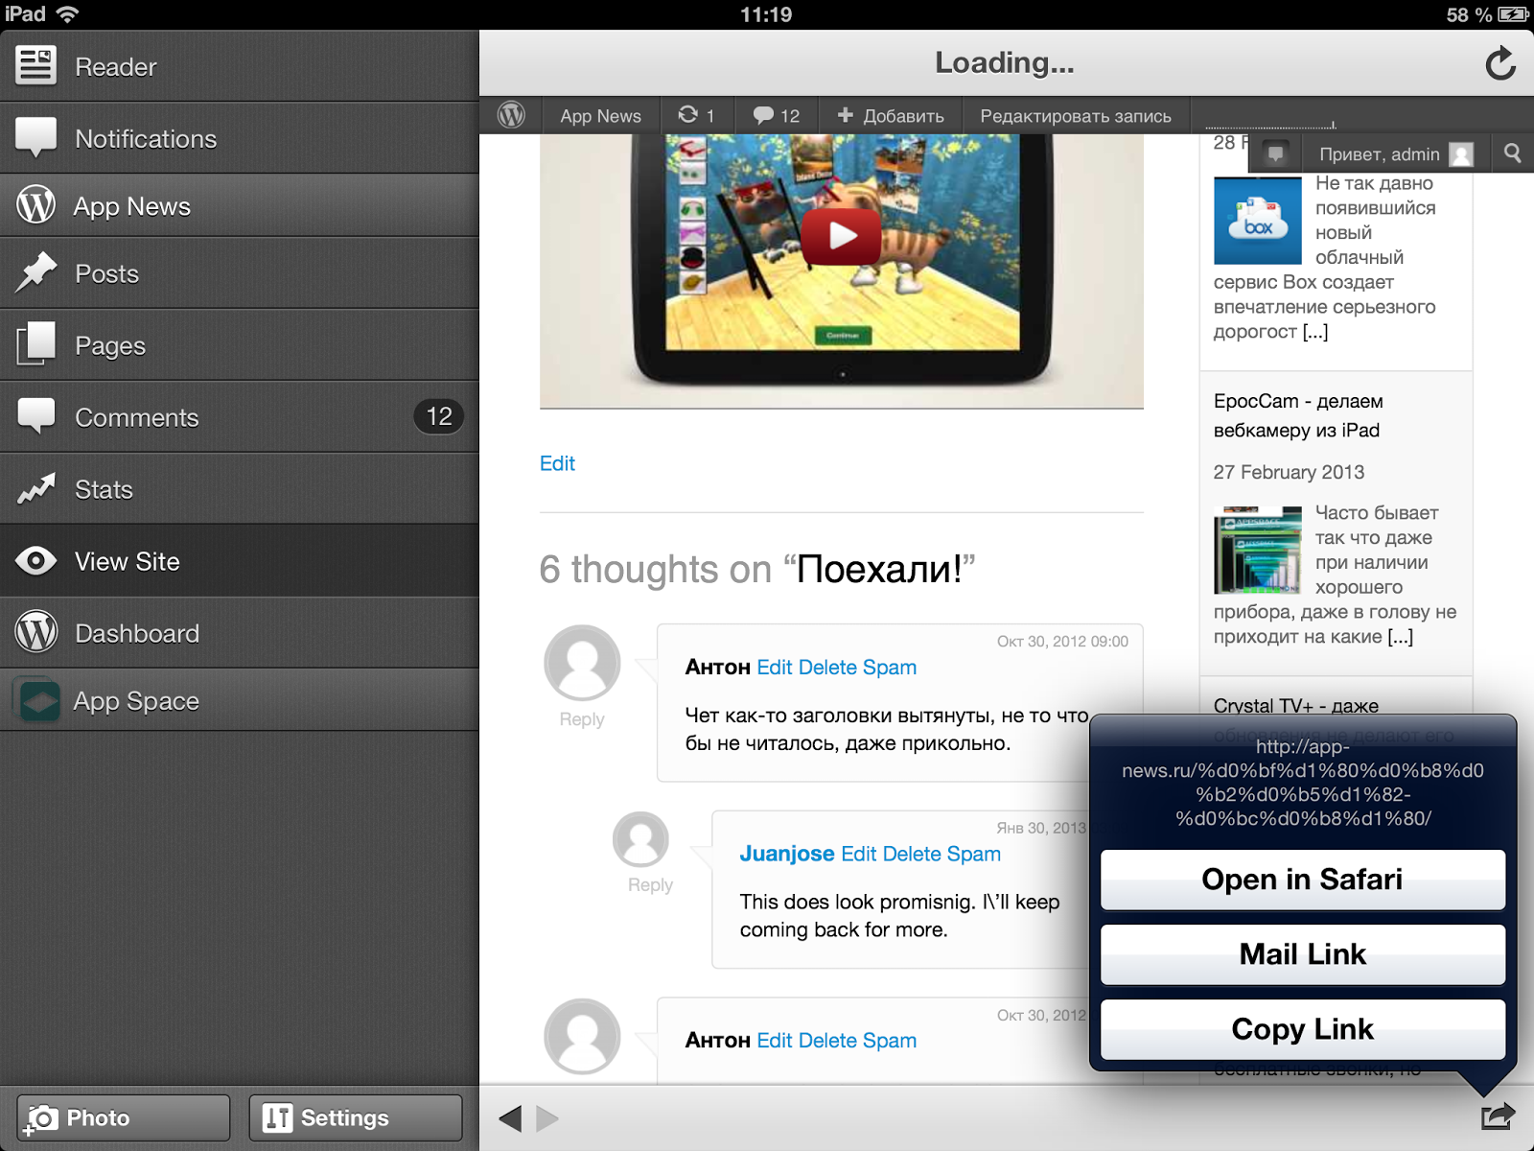Click the updates counter icon
The image size is (1534, 1151).
coord(697,115)
